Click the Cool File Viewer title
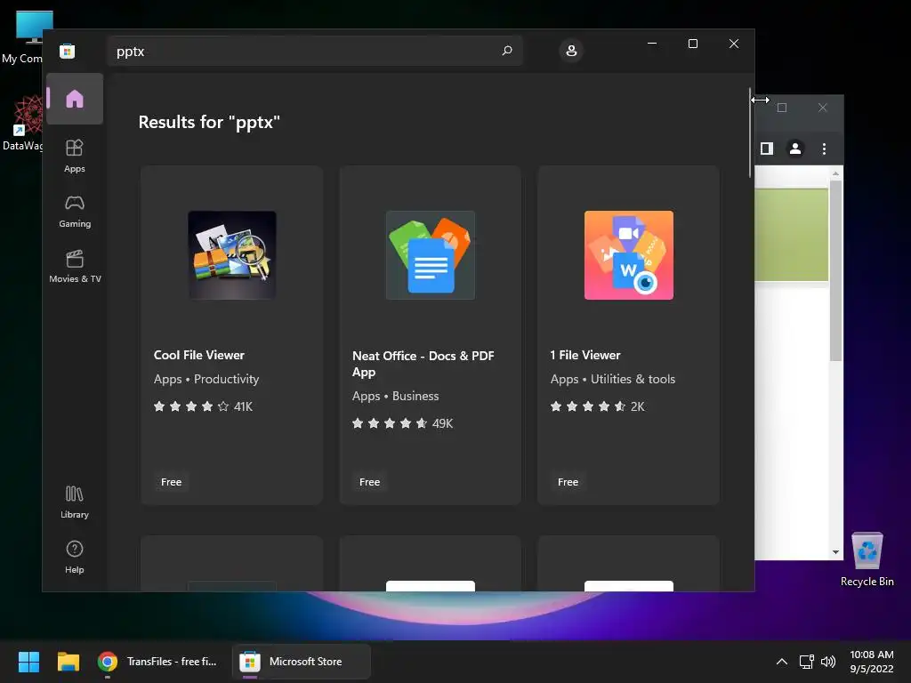Screen dimensions: 911x683 pos(198,355)
